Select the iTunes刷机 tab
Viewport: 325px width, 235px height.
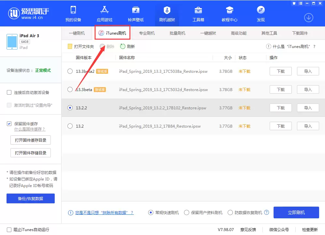pyautogui.click(x=112, y=33)
